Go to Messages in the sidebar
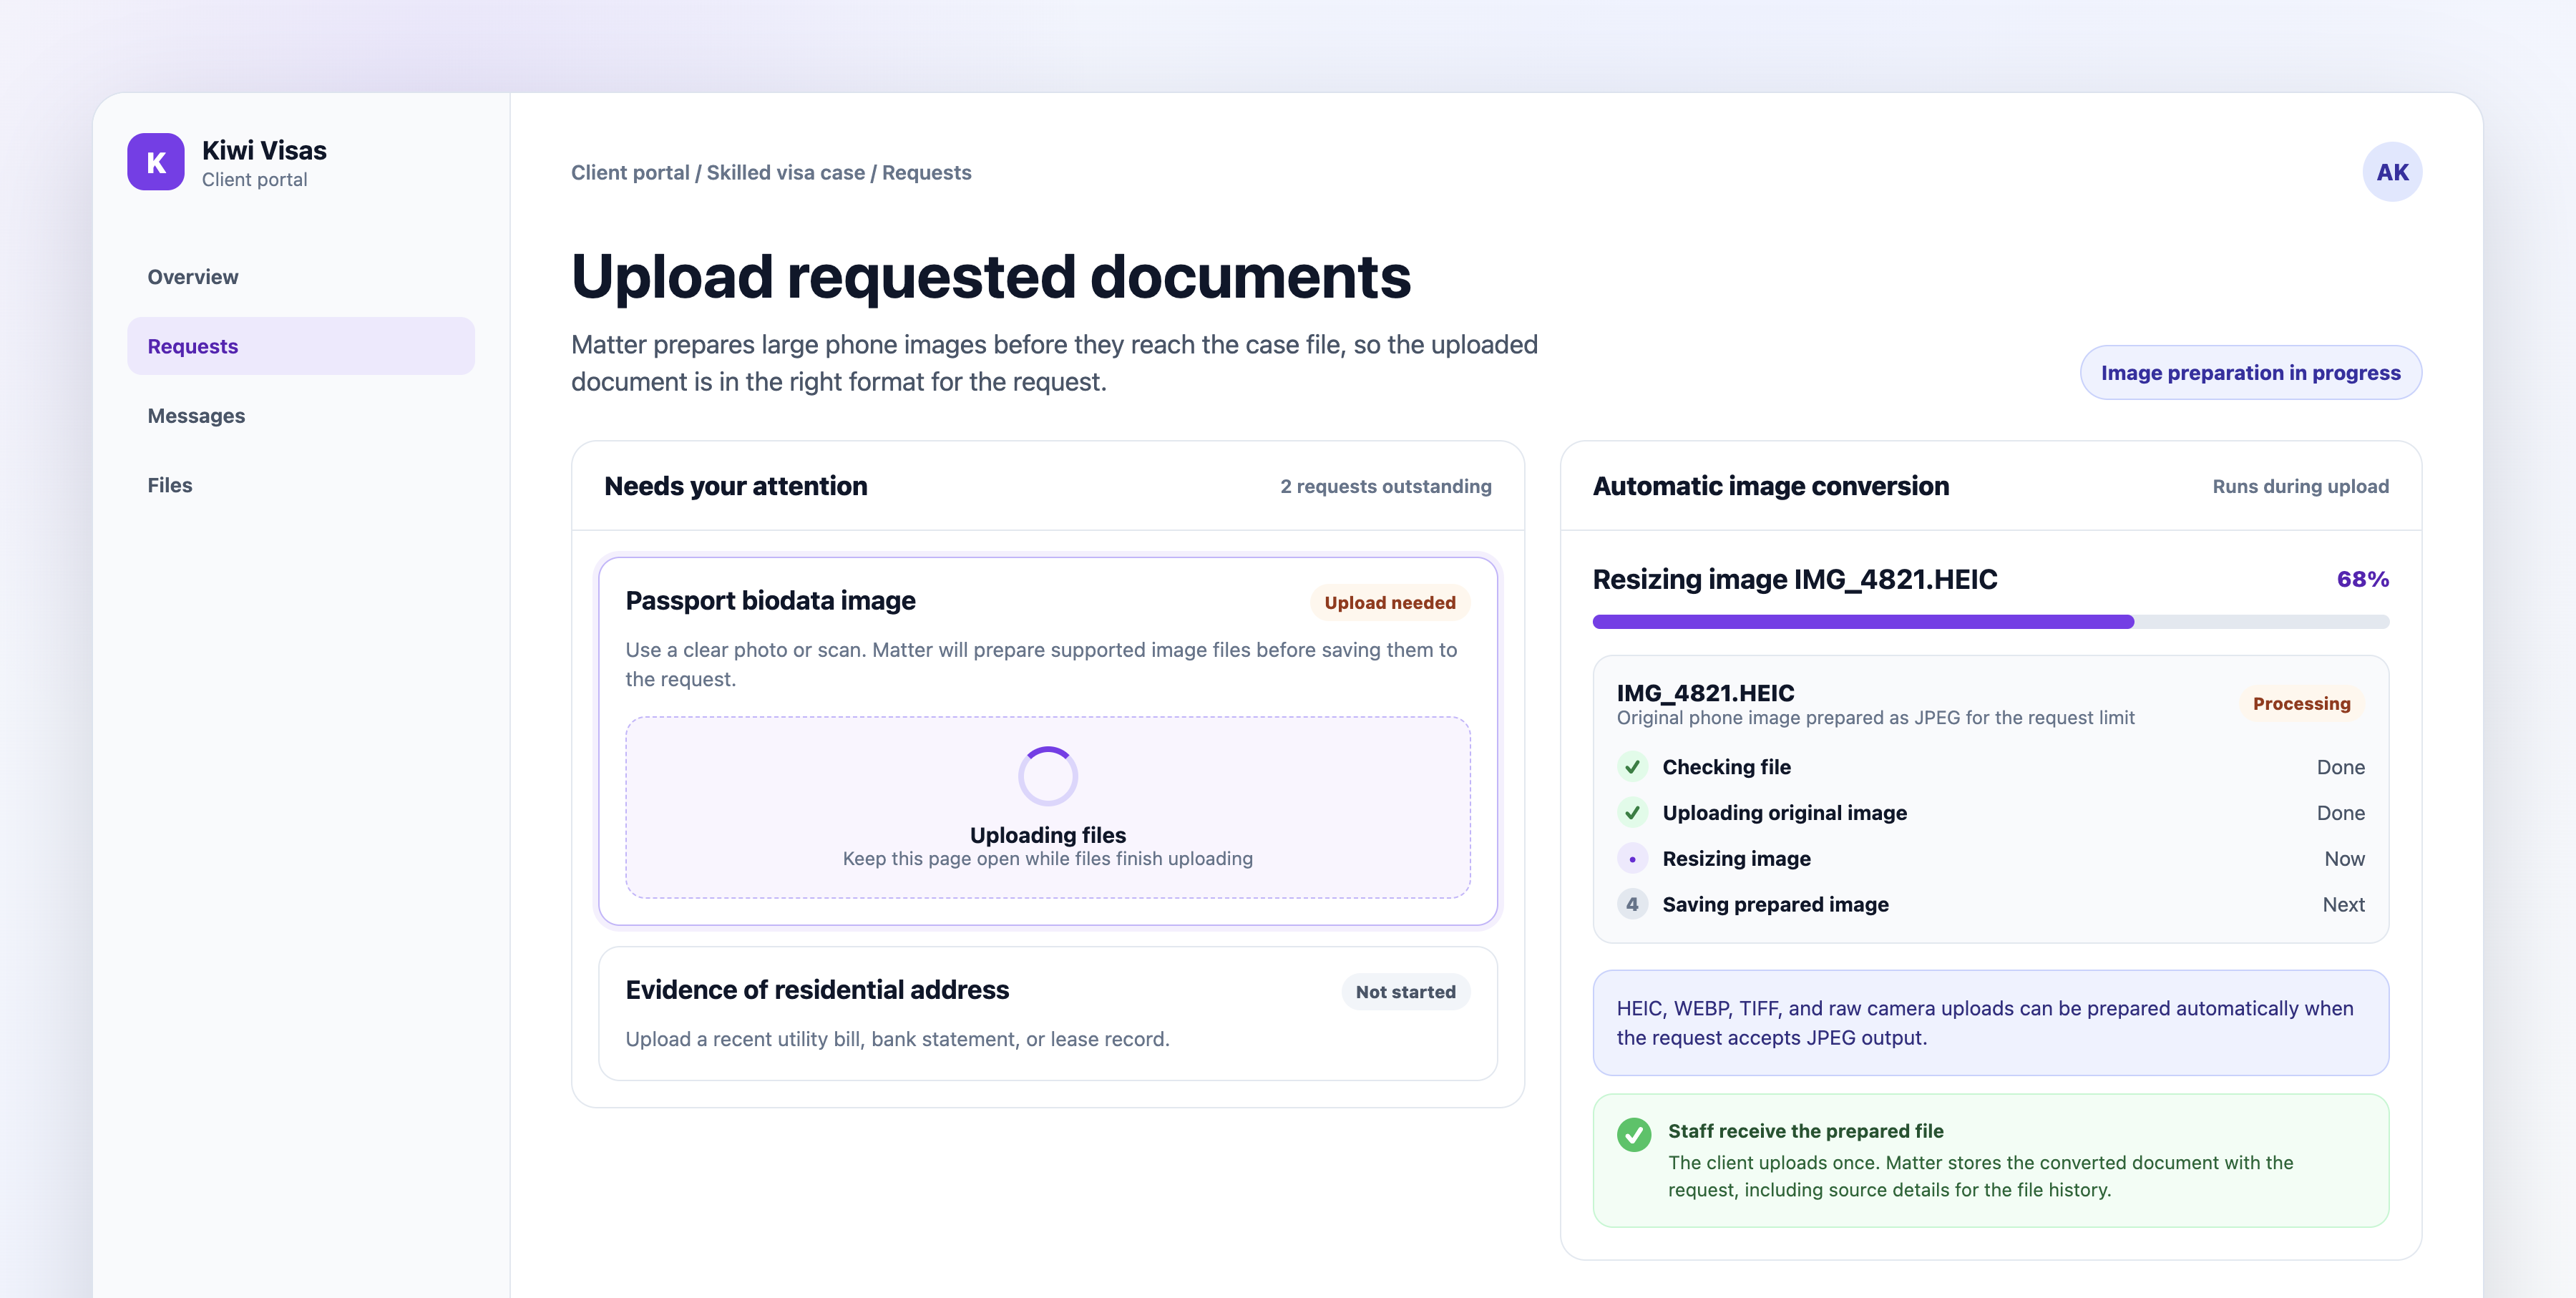2576x1298 pixels. click(x=300, y=416)
